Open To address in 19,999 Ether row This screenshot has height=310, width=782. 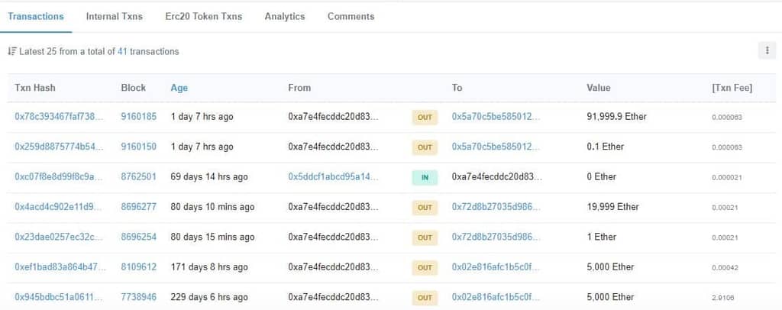[496, 207]
